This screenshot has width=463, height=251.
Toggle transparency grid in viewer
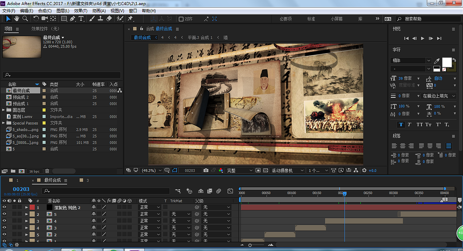click(x=266, y=170)
